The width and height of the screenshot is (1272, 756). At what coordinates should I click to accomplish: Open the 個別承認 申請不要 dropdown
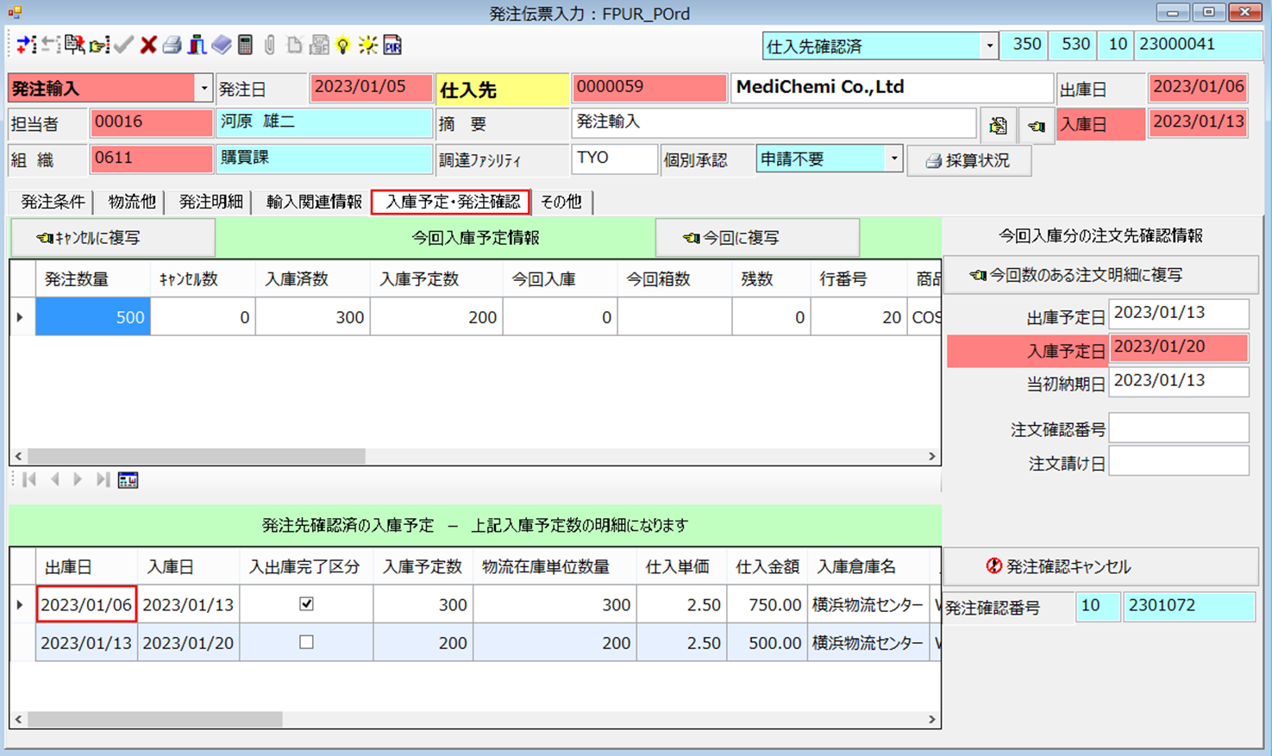click(x=893, y=159)
